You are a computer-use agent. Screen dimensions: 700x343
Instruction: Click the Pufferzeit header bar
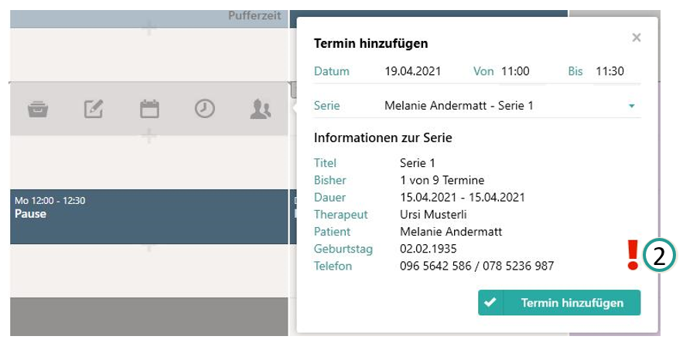[x=149, y=15]
